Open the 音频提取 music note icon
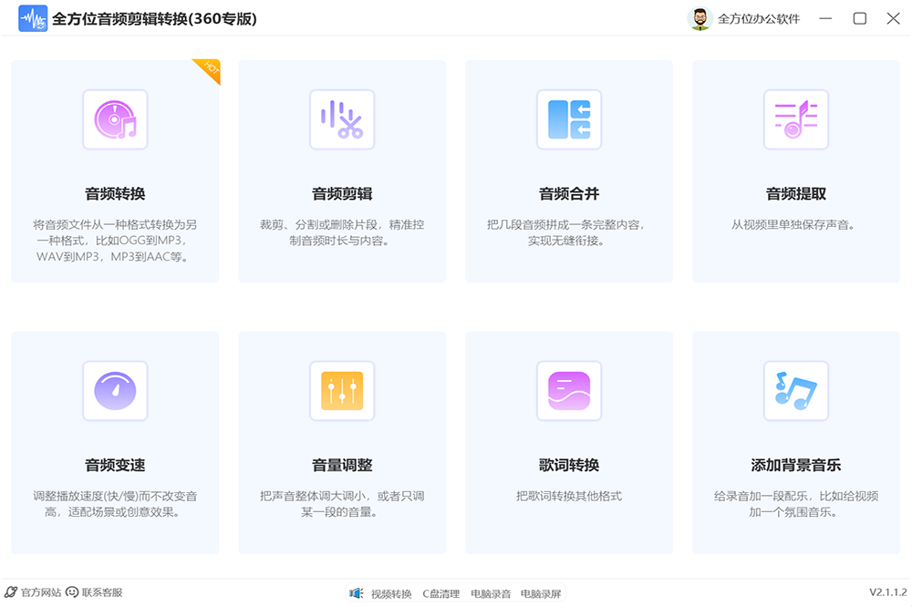 796,119
